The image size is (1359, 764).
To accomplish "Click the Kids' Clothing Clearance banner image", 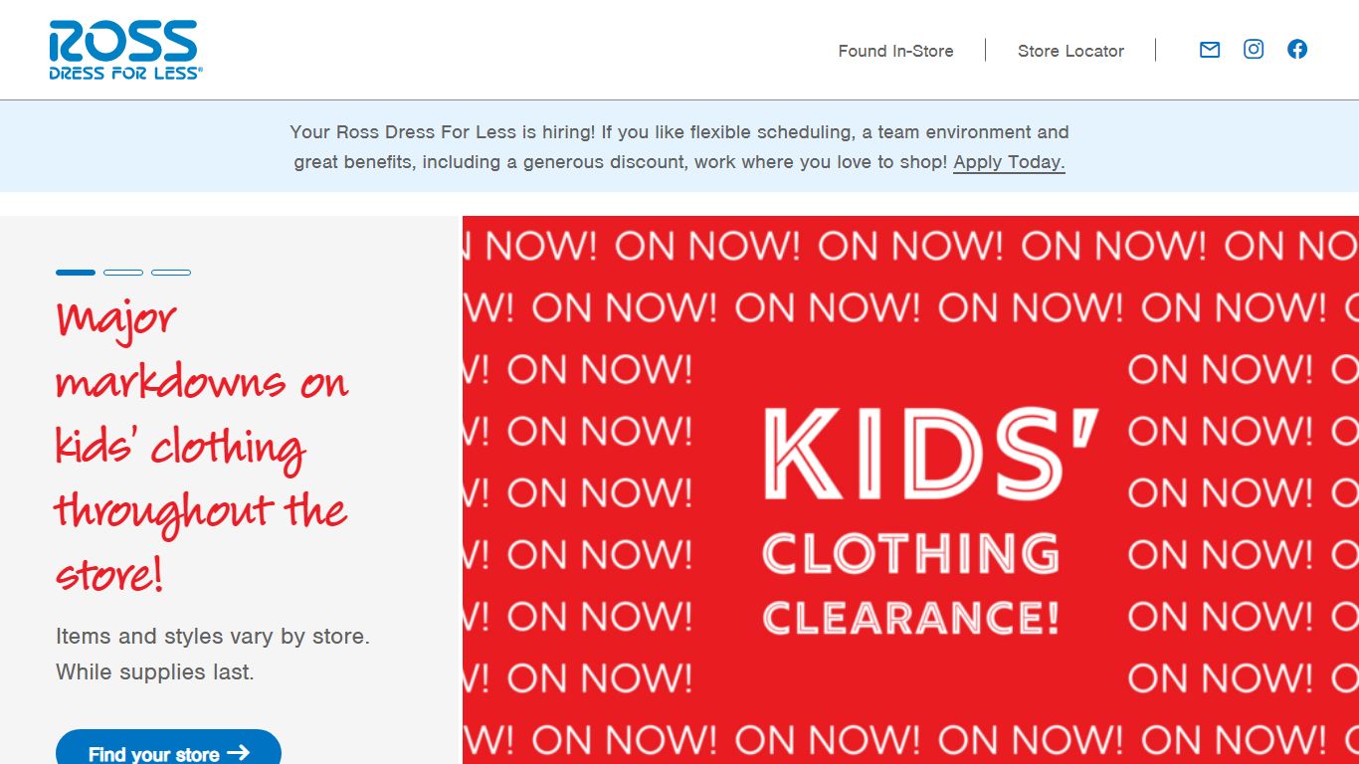I will pyautogui.click(x=910, y=489).
